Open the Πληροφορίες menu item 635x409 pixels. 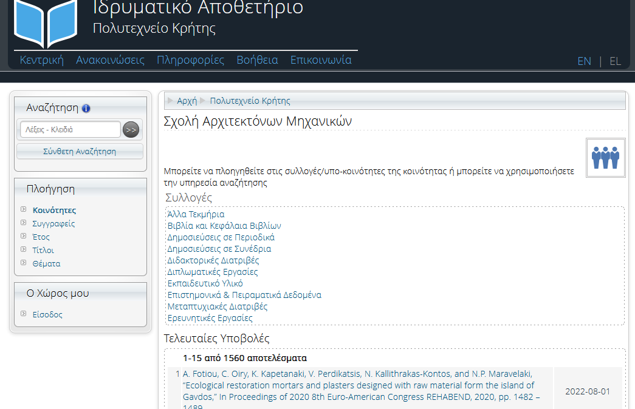click(x=190, y=60)
